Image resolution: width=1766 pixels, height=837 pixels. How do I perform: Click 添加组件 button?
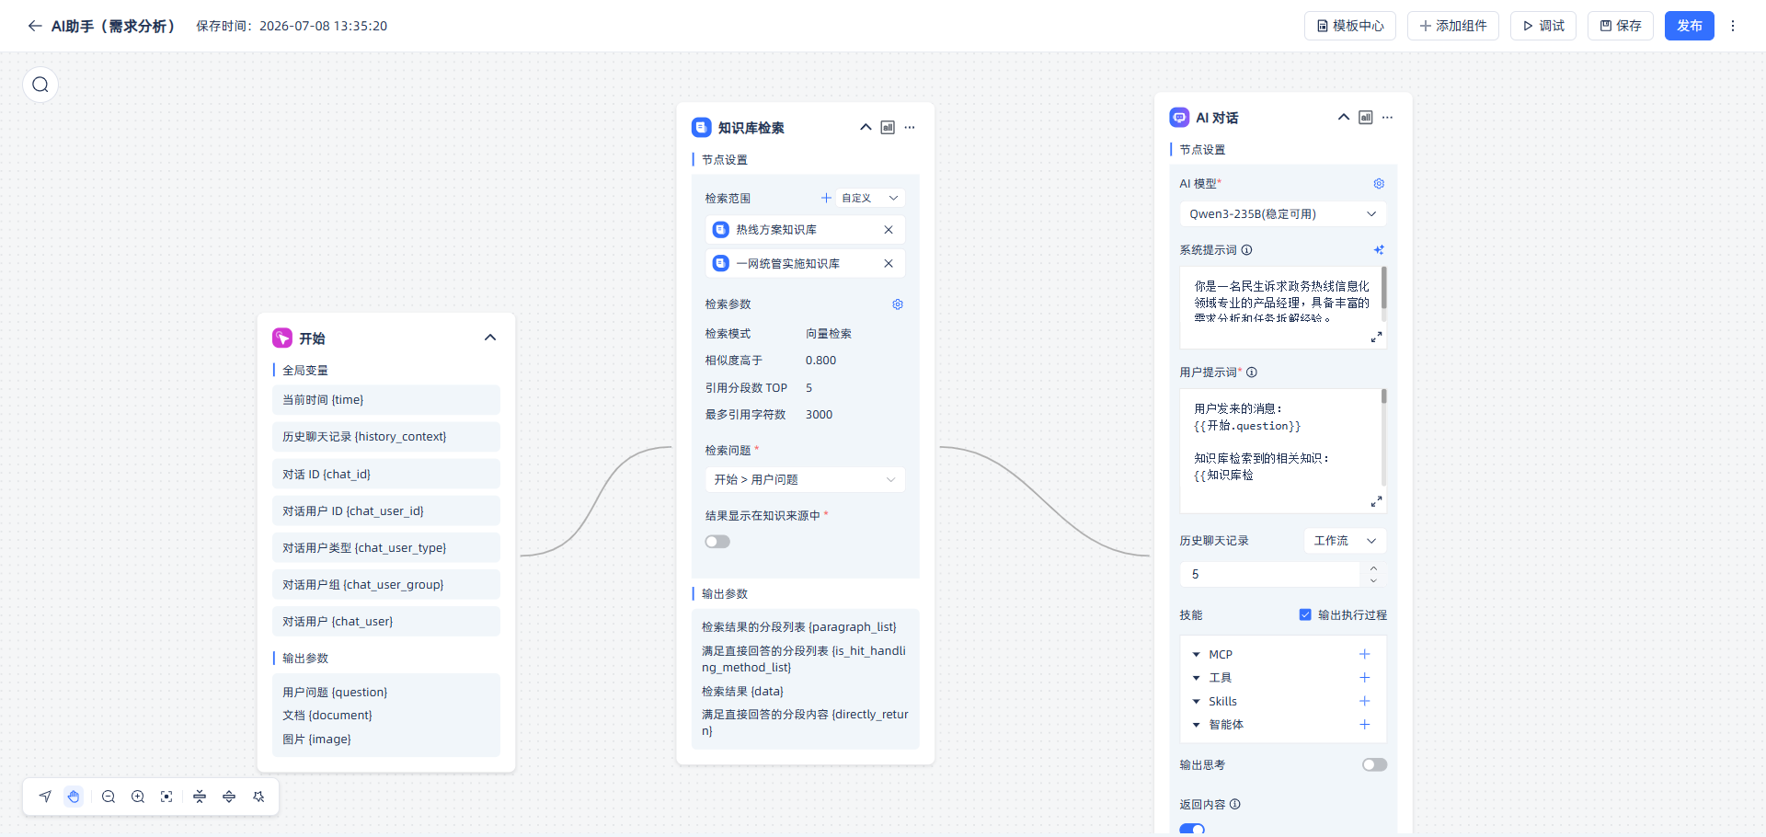tap(1453, 26)
